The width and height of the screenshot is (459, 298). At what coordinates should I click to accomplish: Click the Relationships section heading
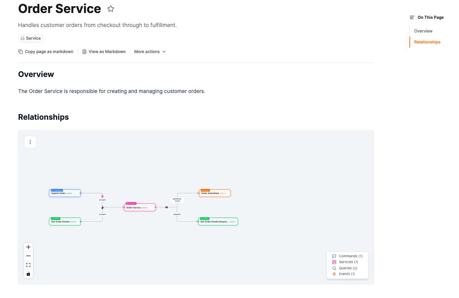pos(43,117)
